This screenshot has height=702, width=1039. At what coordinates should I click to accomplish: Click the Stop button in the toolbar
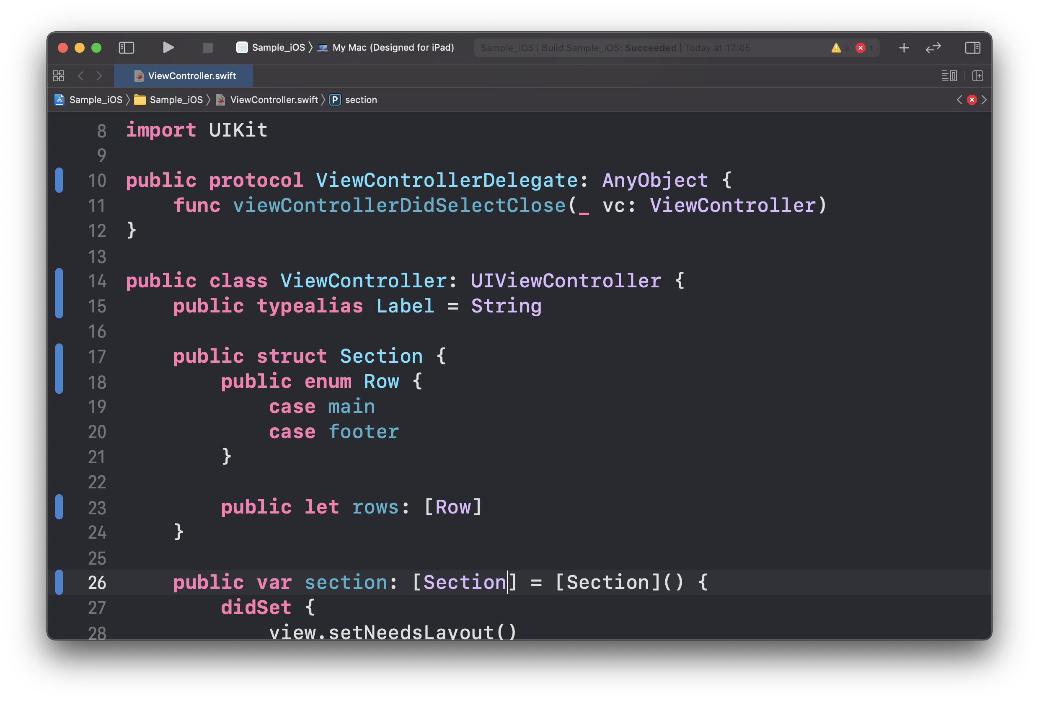point(207,47)
